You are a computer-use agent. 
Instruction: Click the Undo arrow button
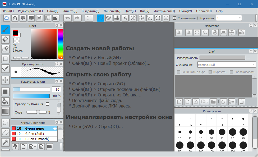click(68, 18)
